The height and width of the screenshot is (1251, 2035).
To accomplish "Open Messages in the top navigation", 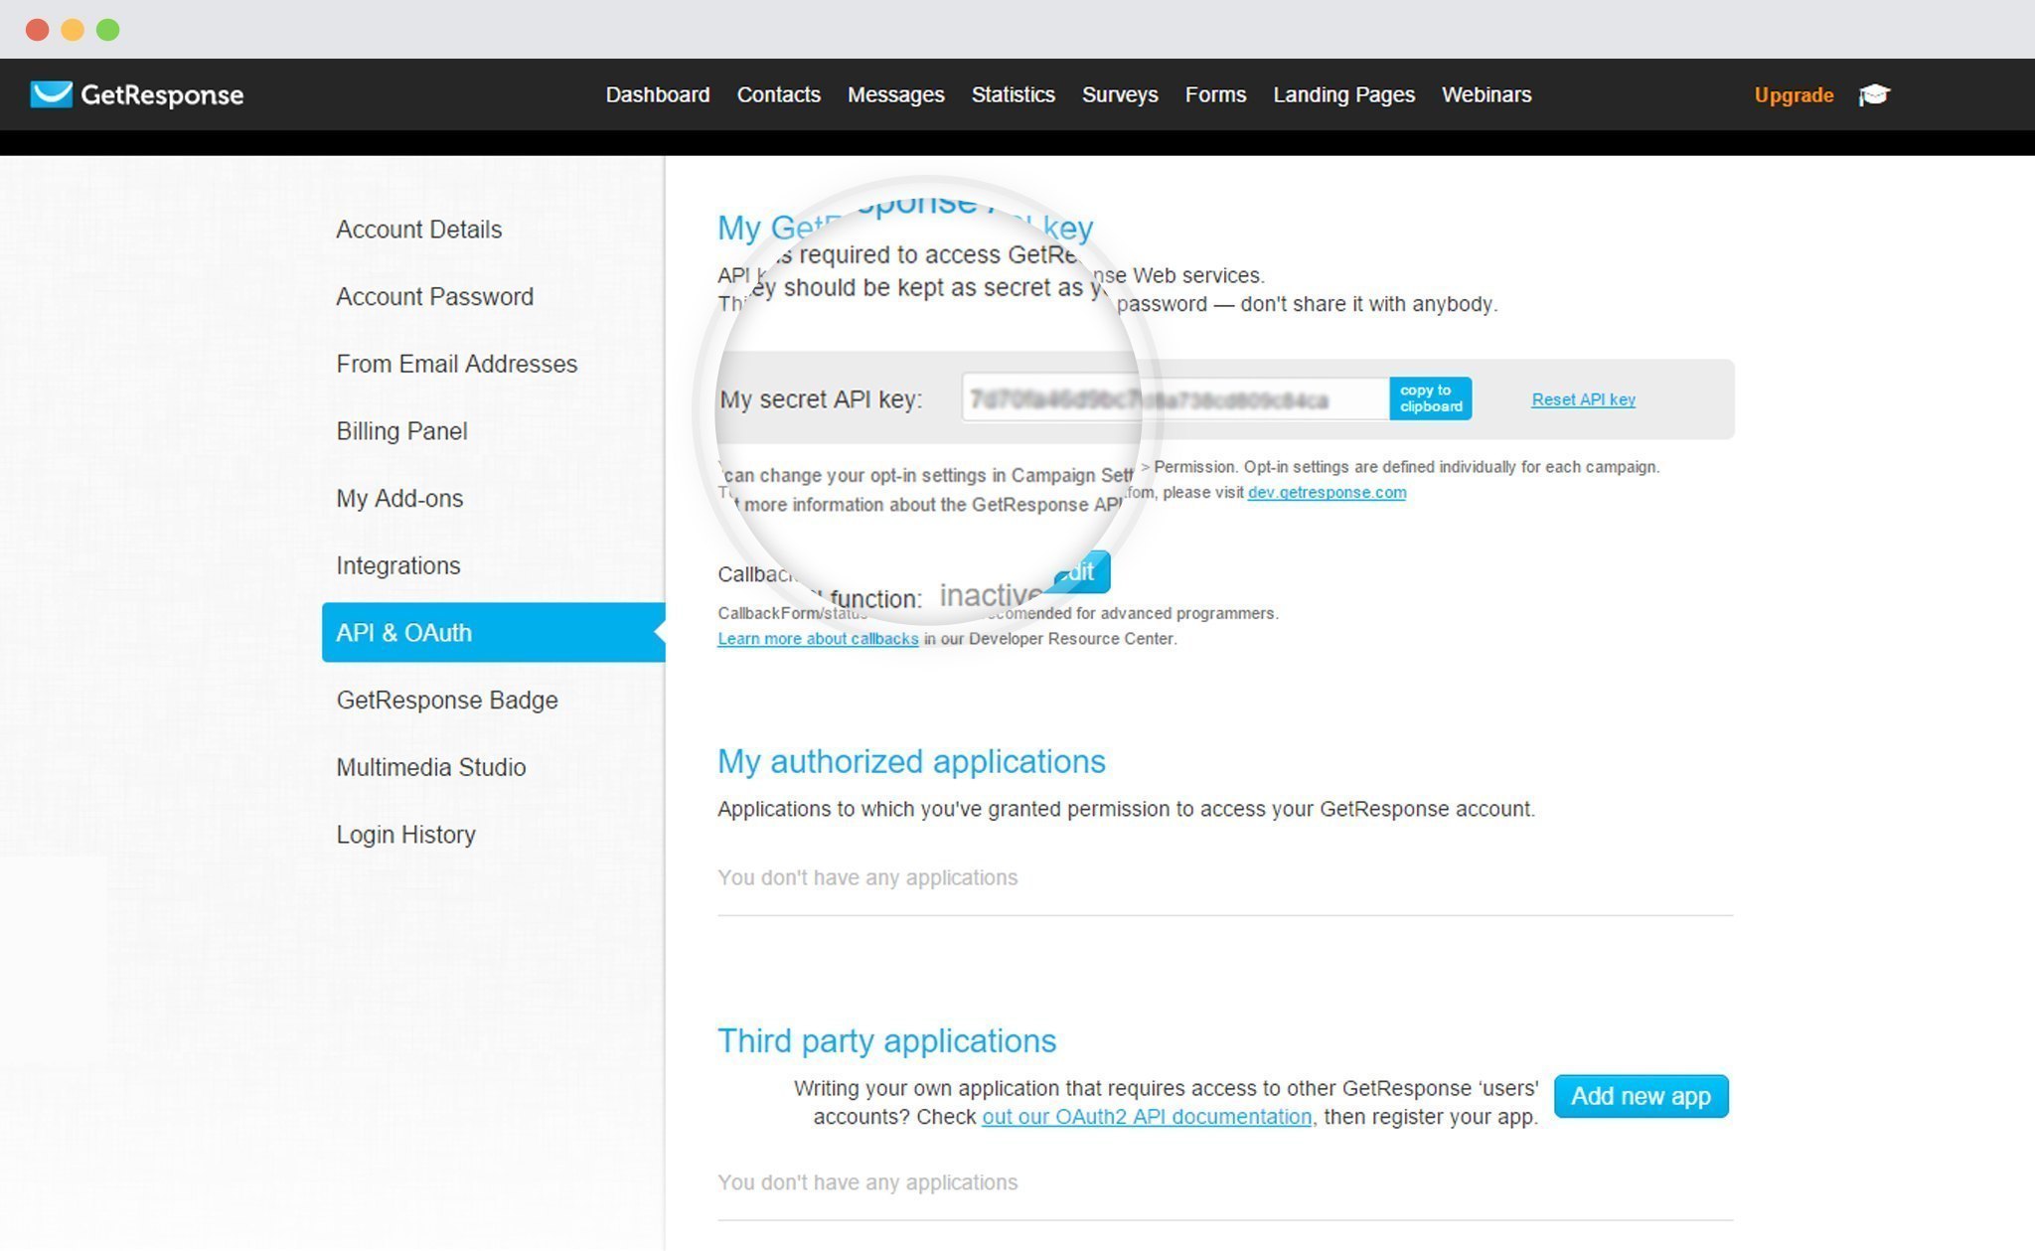I will pos(896,94).
